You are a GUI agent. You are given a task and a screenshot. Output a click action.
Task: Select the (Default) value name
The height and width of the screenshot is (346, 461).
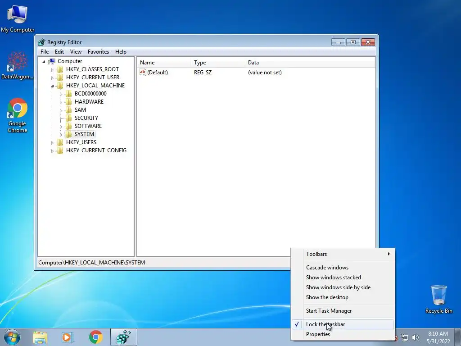pos(158,73)
